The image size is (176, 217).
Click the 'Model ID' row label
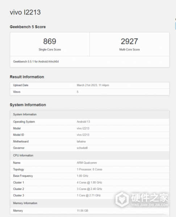(18, 135)
